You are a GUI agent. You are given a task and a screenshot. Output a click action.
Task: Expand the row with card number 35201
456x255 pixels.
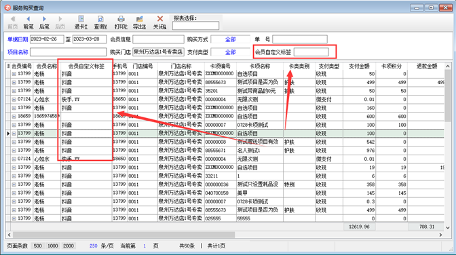pos(14,91)
